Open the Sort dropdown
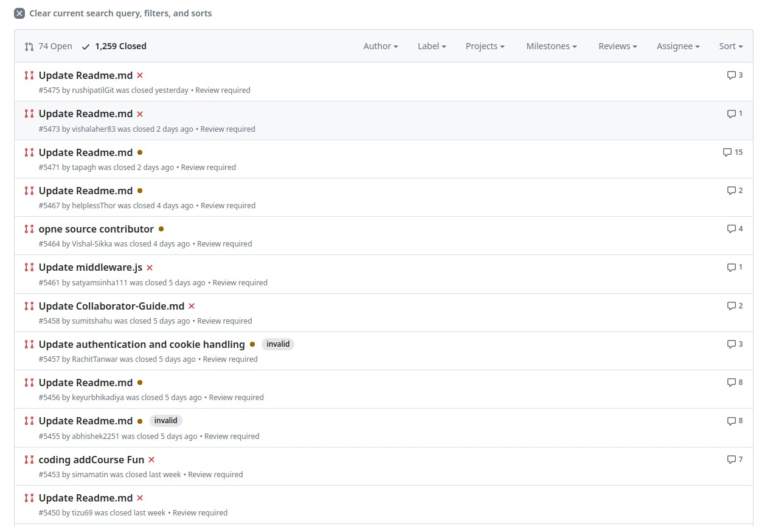This screenshot has width=776, height=527. point(731,46)
